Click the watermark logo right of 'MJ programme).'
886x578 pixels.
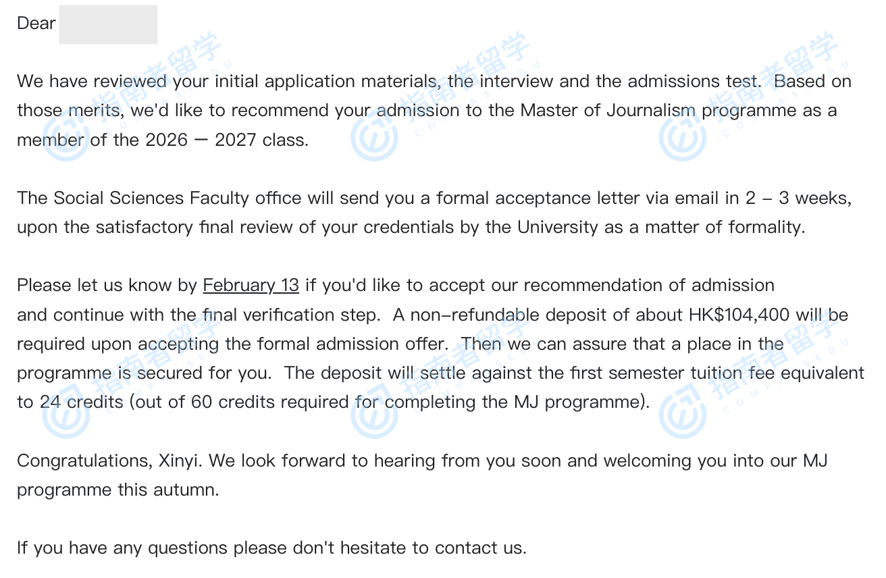(x=682, y=413)
